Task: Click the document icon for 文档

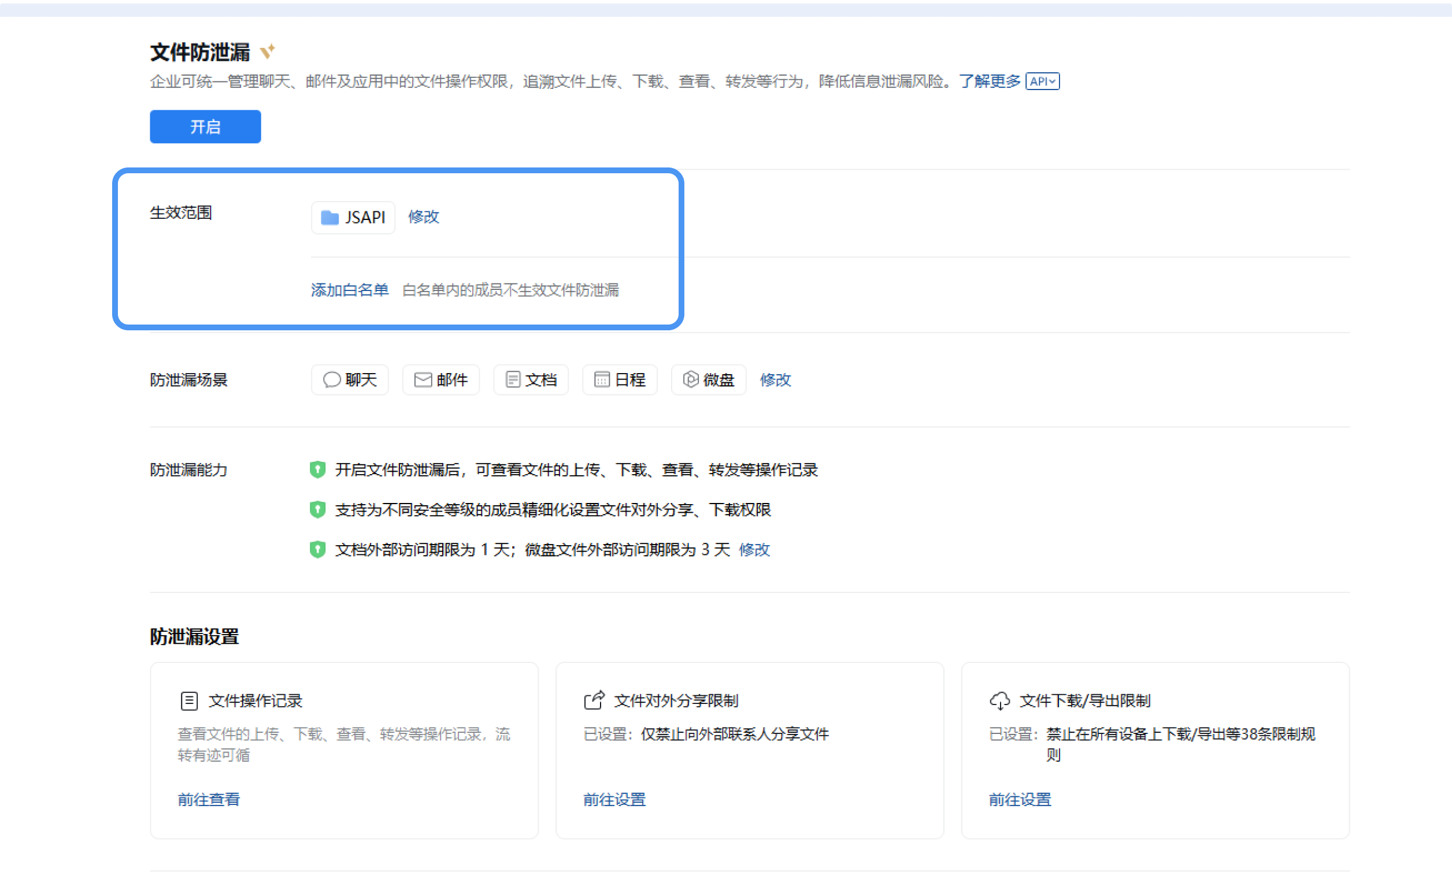Action: [513, 379]
